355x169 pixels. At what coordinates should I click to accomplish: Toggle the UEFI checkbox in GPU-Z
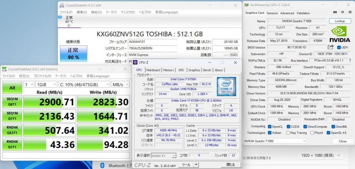339,47
